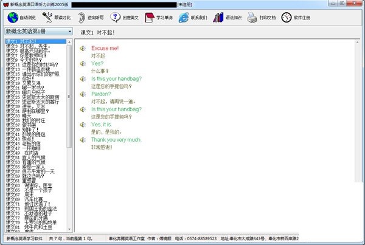The image size is (365, 245).
Task: Click status bar '新概念英语学习软件' entry
Action: 24,238
